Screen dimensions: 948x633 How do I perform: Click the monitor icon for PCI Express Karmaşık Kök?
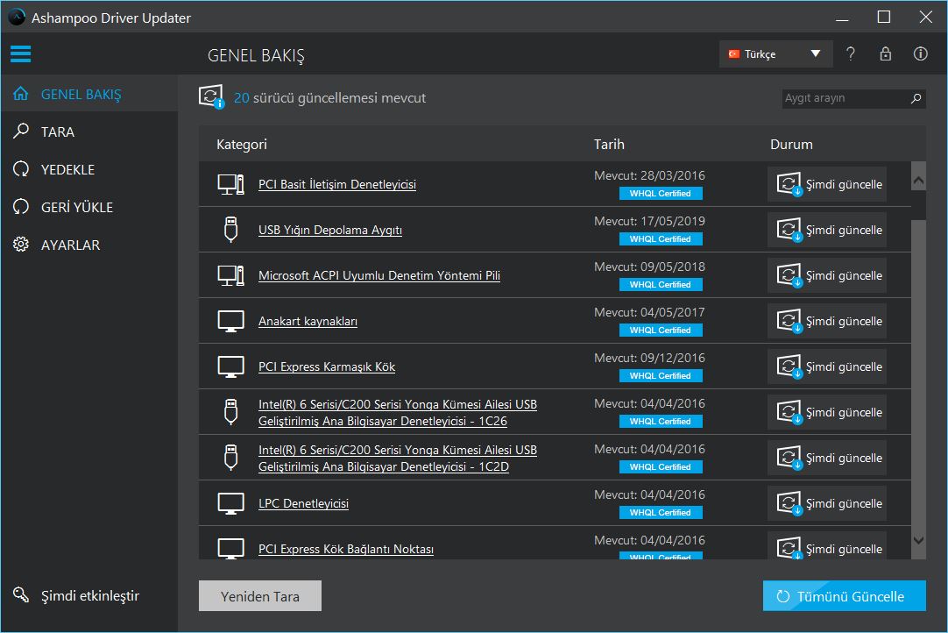tap(231, 366)
